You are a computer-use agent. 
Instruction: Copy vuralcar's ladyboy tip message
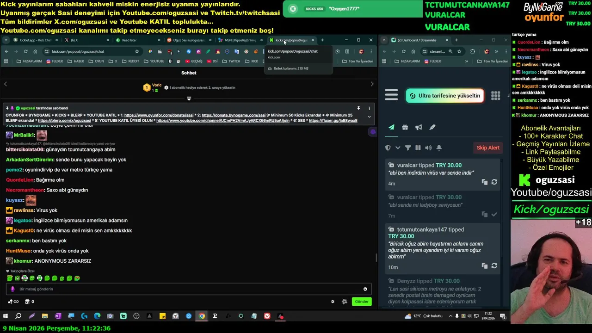click(x=484, y=214)
